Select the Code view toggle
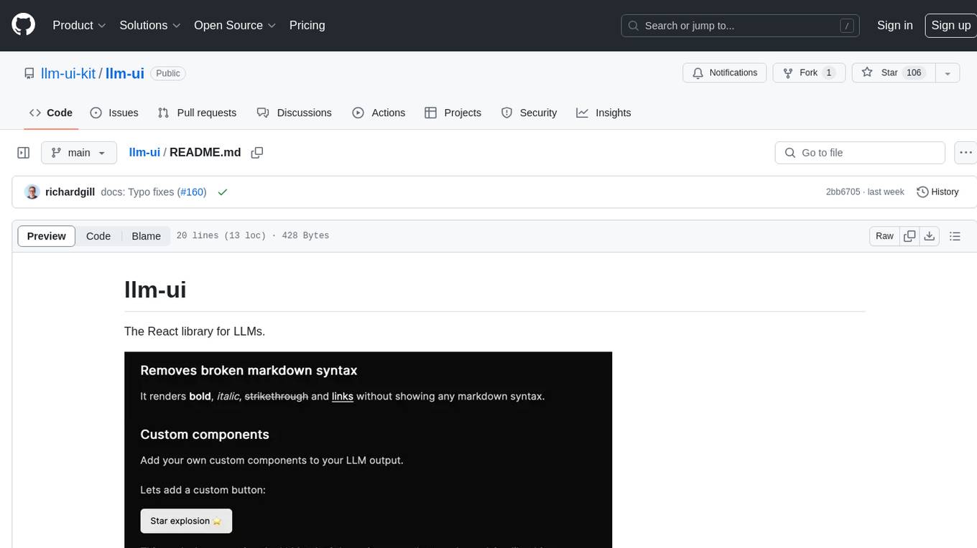 [98, 236]
